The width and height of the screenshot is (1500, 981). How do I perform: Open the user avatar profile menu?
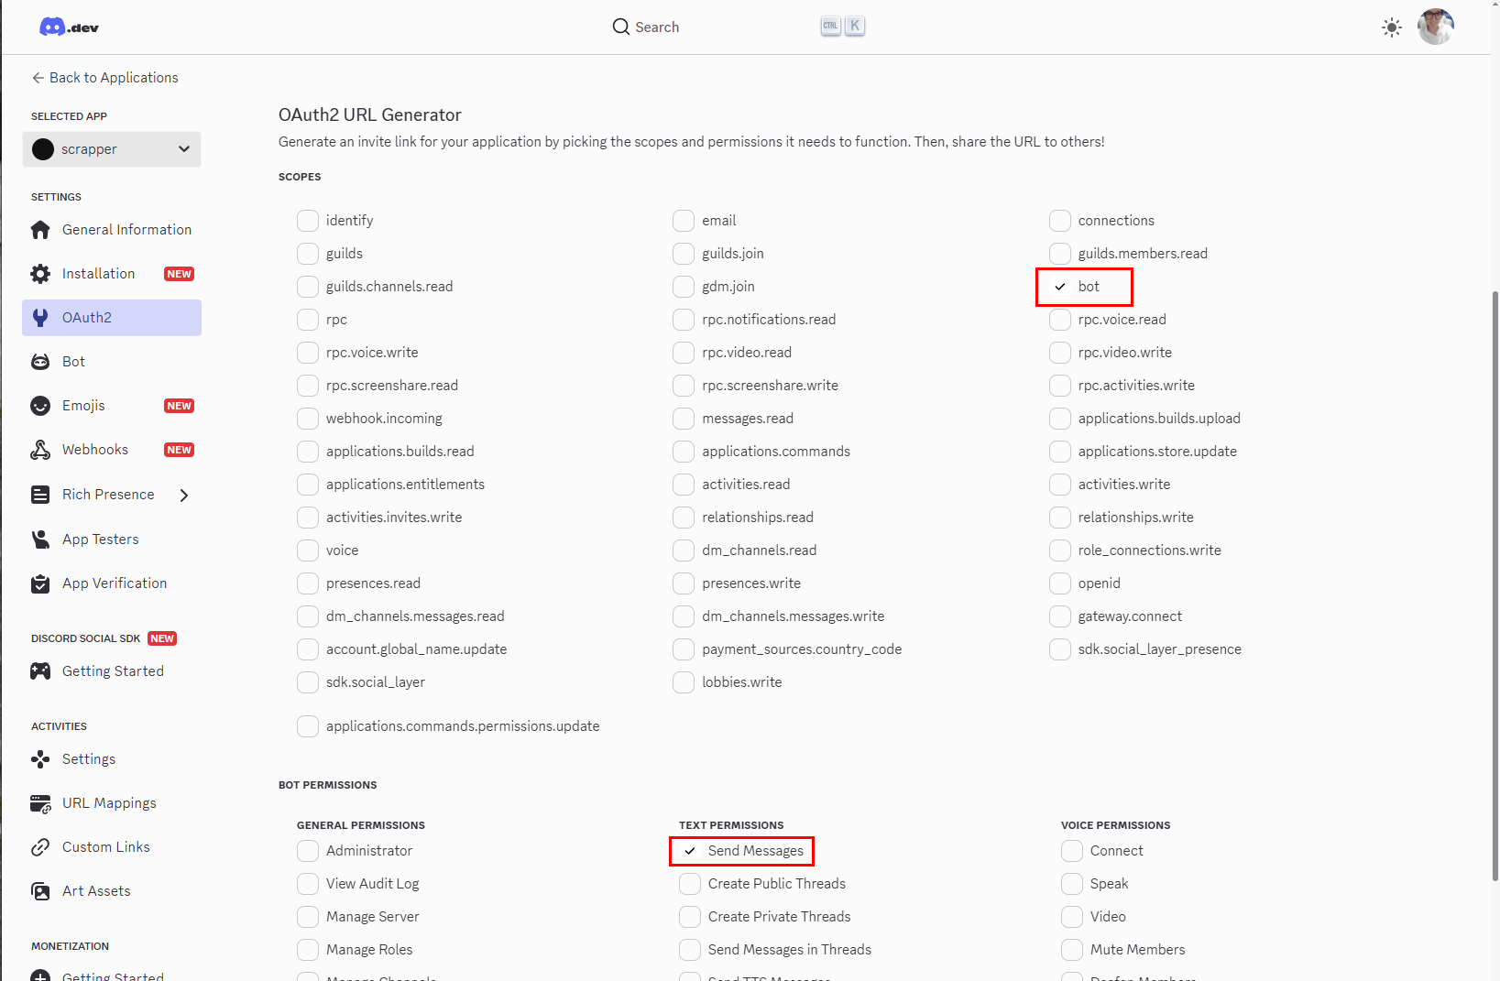1435,27
